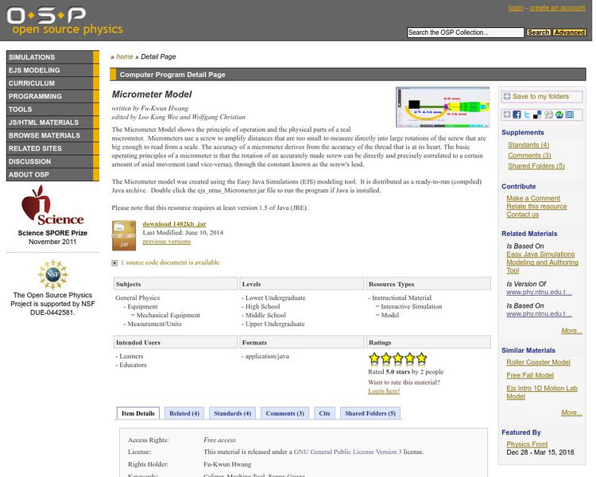The image size is (596, 477).
Task: Open the Programming sidebar item
Action: (52, 96)
